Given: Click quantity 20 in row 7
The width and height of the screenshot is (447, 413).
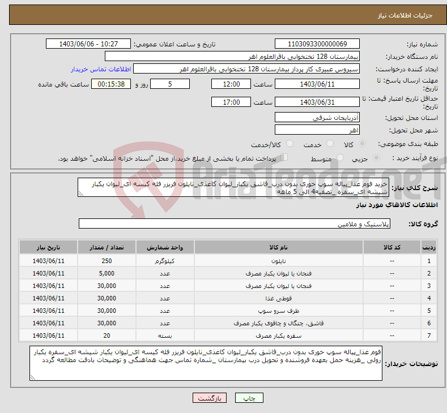Looking at the screenshot, I should (x=107, y=336).
